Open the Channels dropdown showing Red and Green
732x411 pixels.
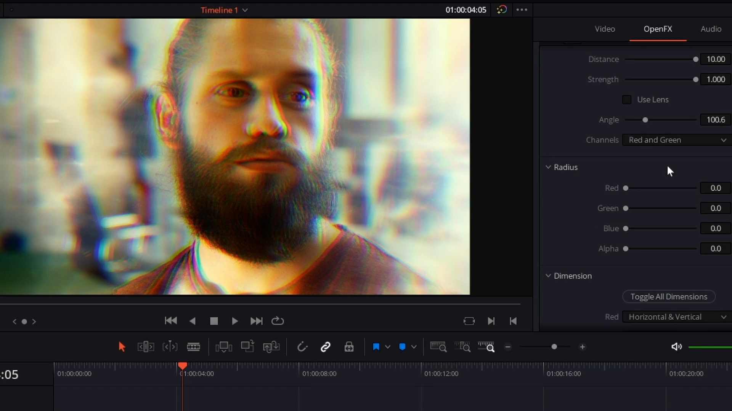(x=676, y=140)
